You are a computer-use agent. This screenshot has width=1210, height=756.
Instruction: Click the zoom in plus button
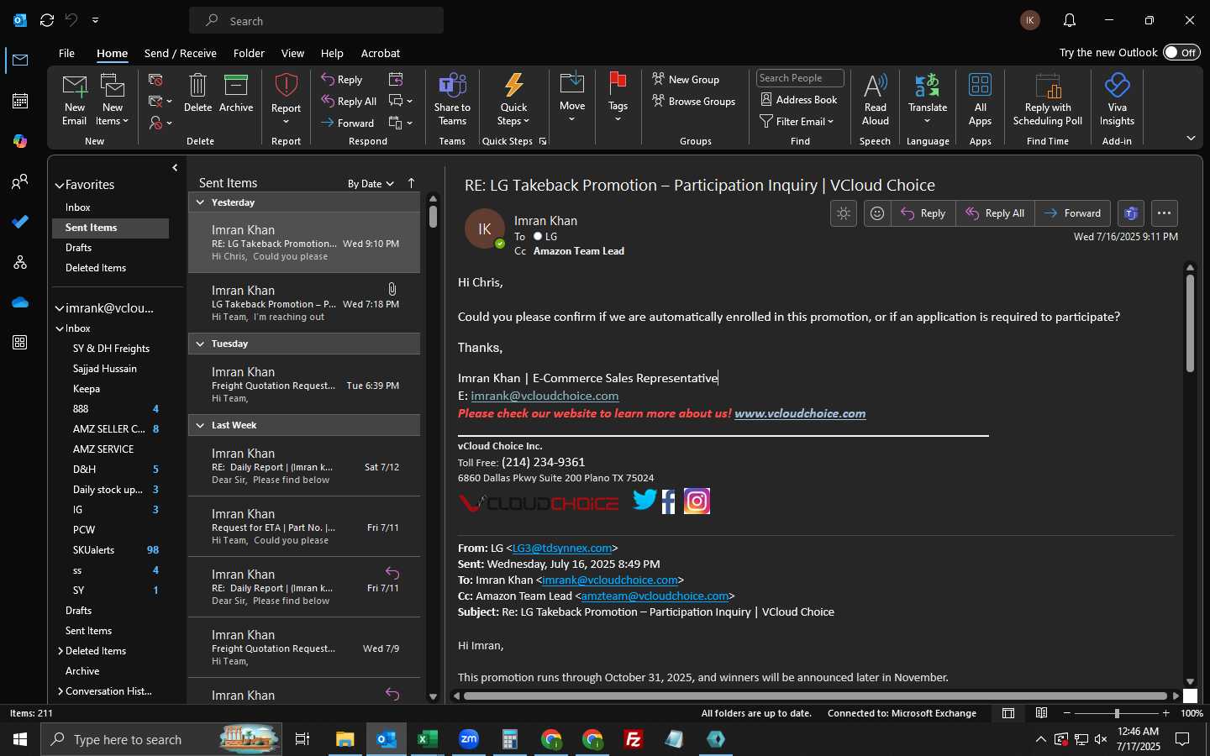coord(1165,713)
